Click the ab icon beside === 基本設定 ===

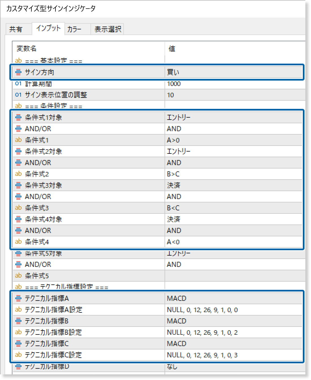(18, 61)
